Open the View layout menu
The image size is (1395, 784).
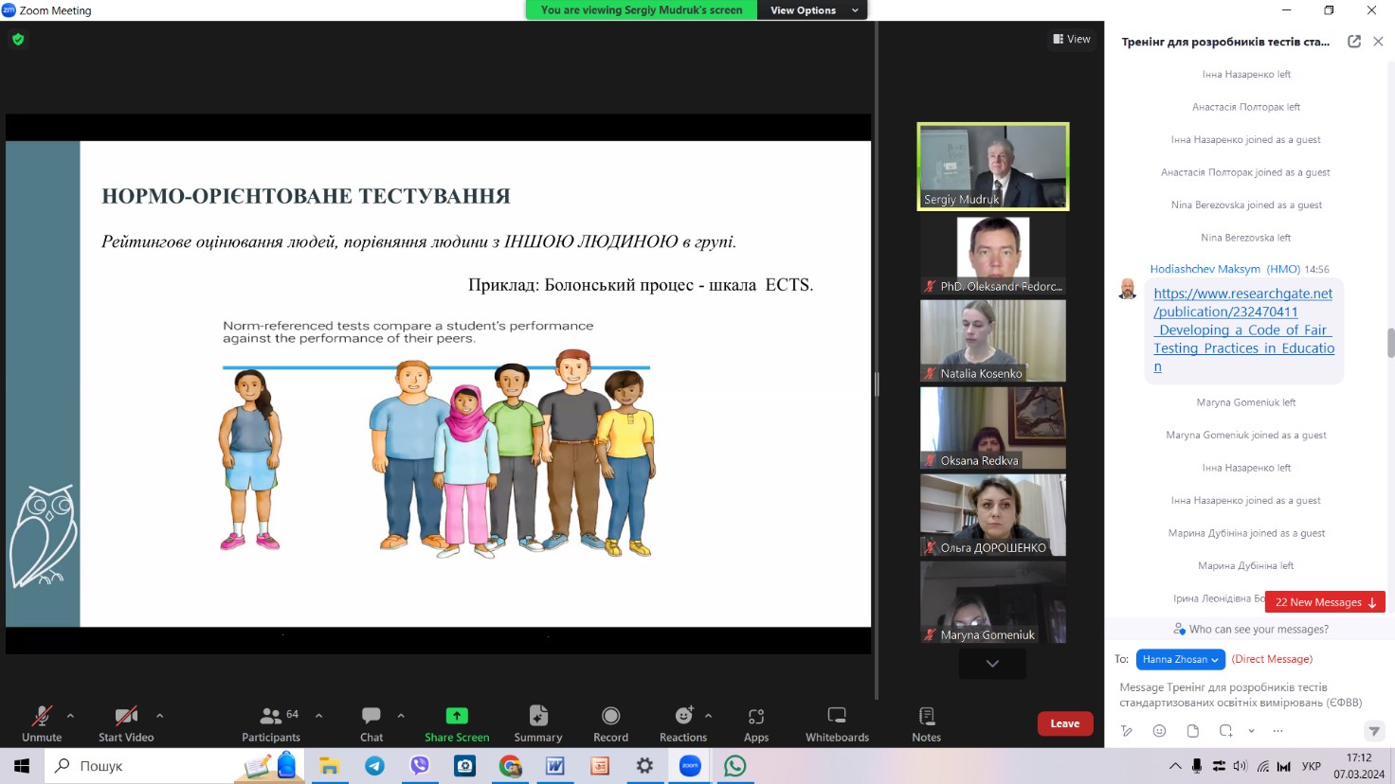point(1072,39)
